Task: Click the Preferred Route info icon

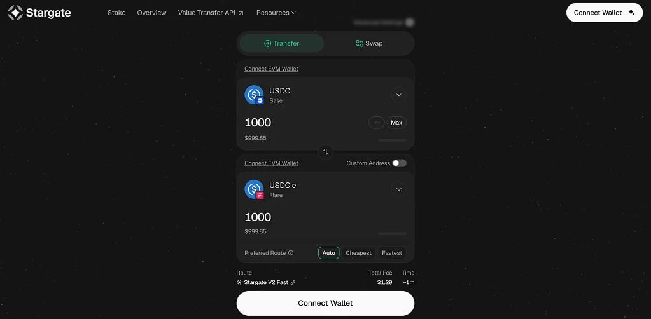Action: click(x=291, y=253)
